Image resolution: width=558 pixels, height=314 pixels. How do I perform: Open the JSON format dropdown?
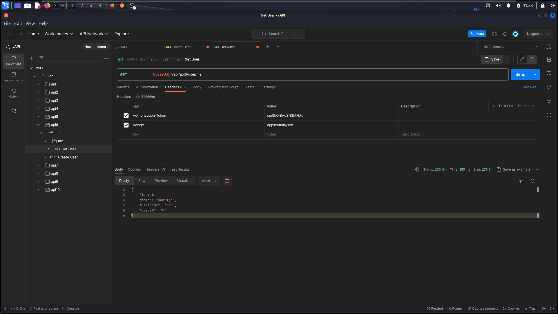pyautogui.click(x=209, y=181)
